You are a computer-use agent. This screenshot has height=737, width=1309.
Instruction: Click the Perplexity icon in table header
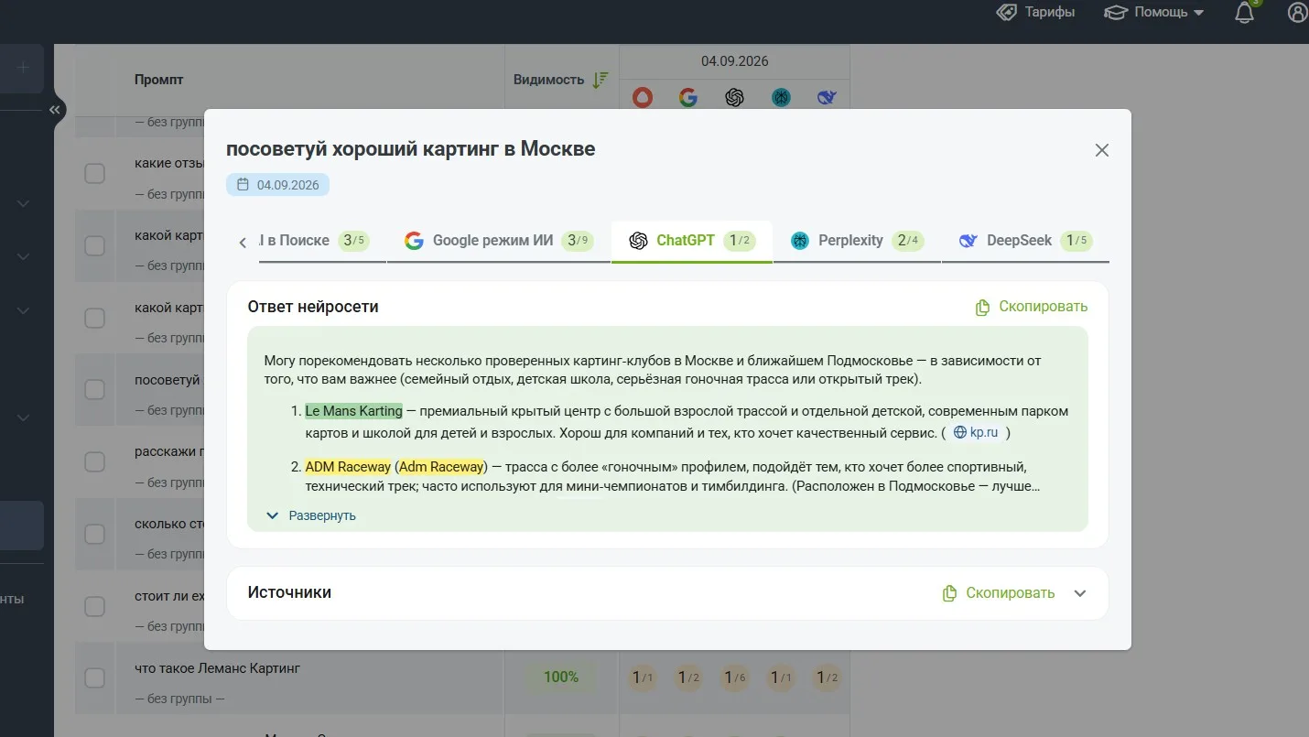pos(781,97)
